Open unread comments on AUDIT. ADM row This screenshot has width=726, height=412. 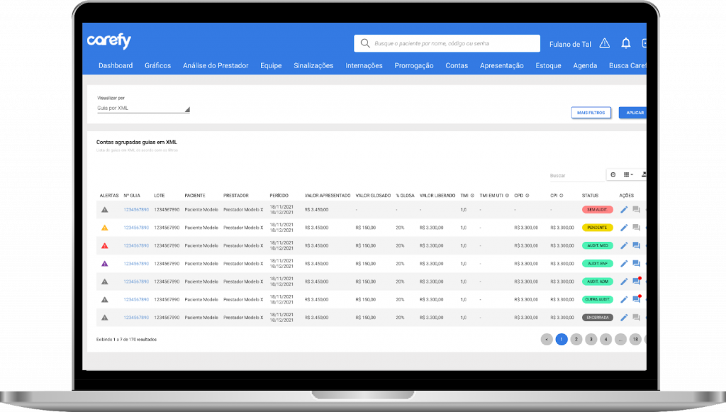pos(636,282)
